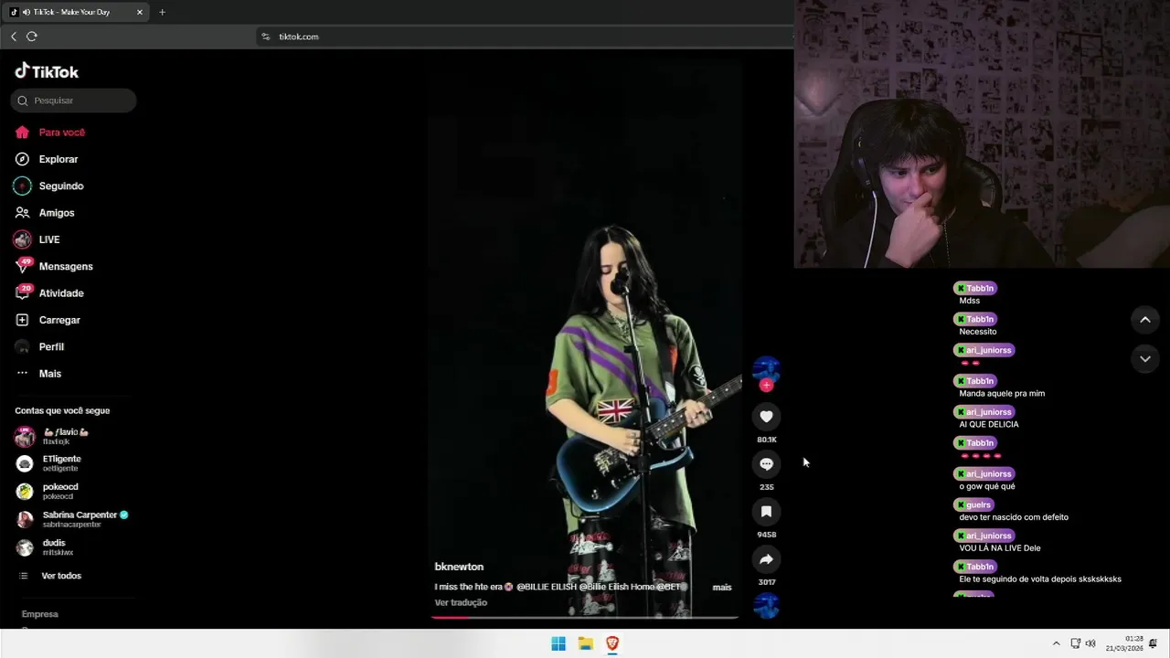Screen dimensions: 1170x658
Task: Open the Carregar upload page
Action: pos(58,320)
